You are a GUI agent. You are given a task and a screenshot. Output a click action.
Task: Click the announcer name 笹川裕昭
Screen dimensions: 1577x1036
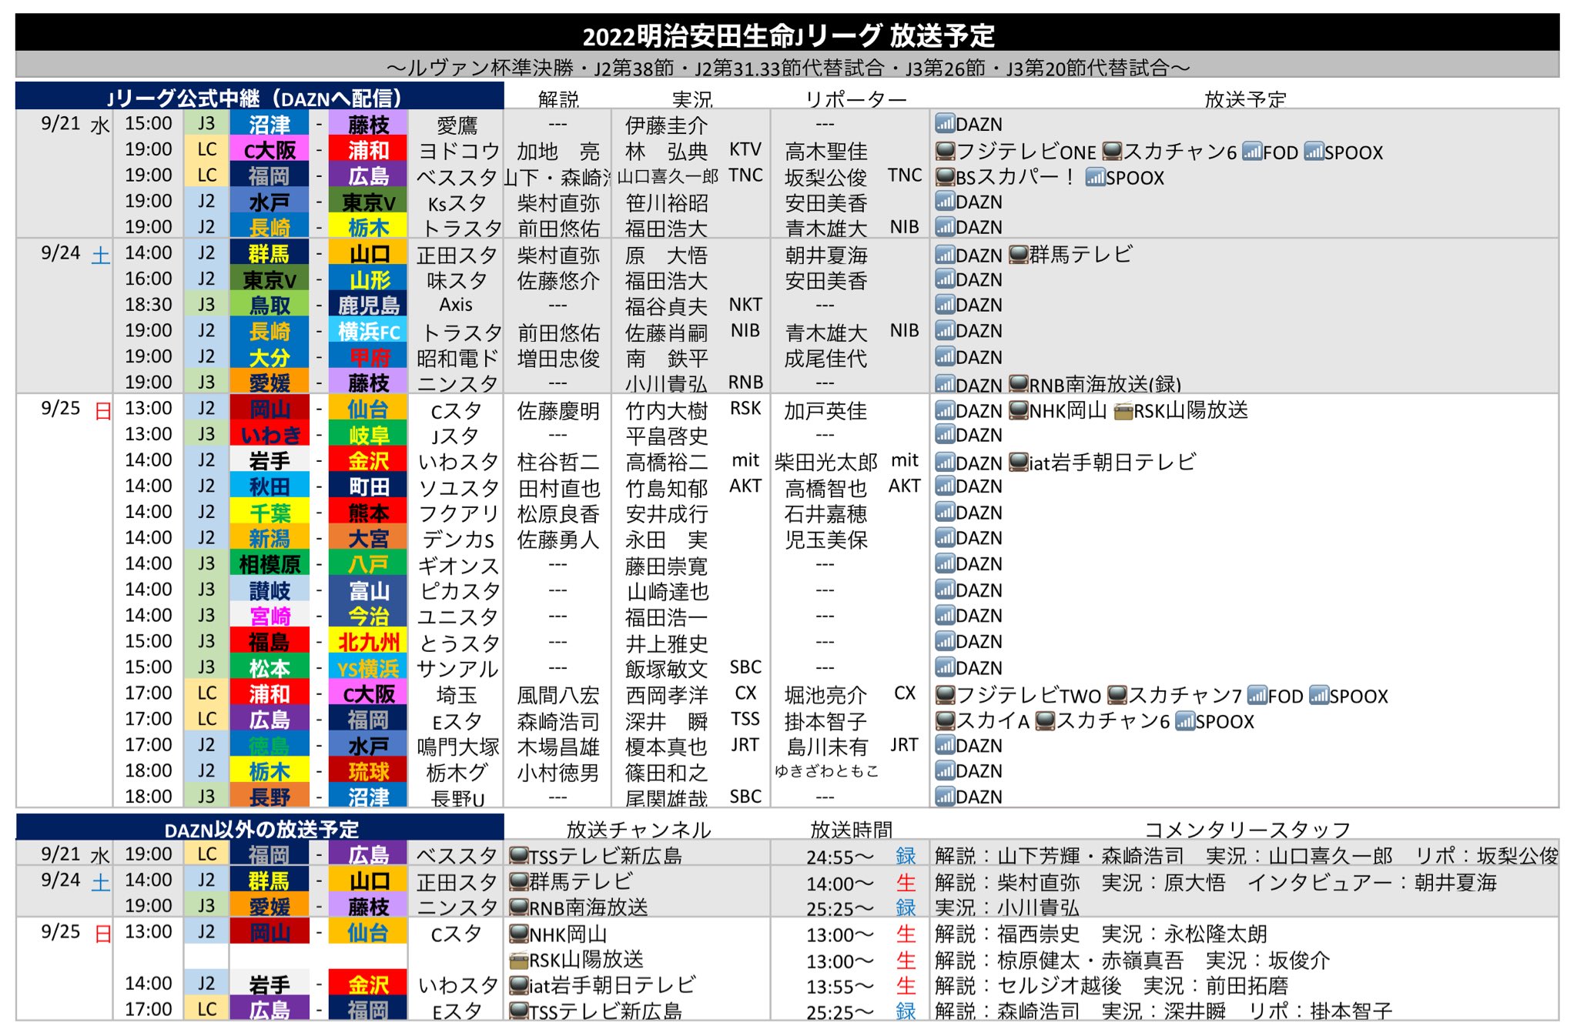pyautogui.click(x=666, y=202)
